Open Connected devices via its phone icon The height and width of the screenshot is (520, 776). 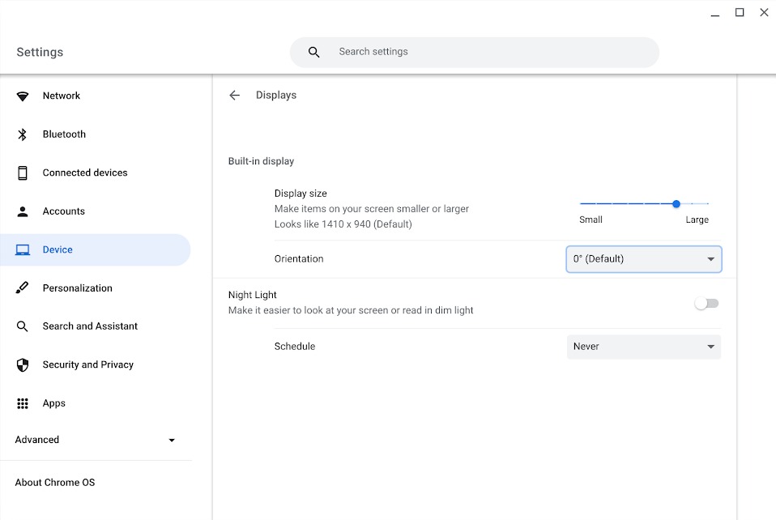[x=22, y=173]
